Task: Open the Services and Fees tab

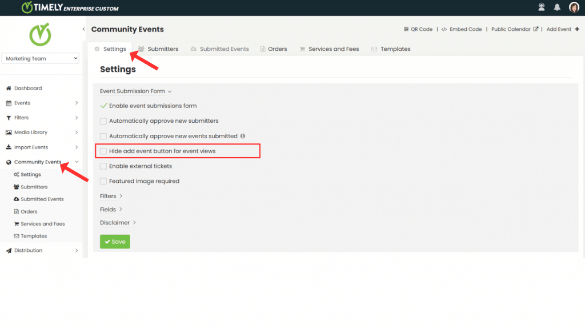Action: click(329, 49)
